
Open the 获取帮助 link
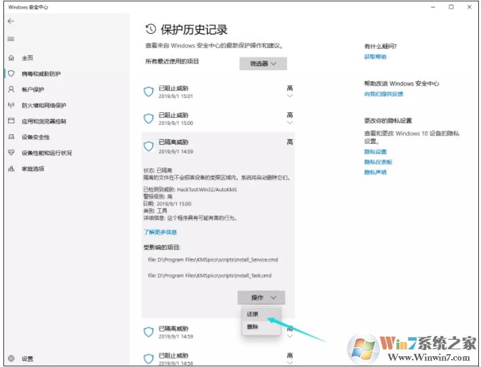coord(375,57)
